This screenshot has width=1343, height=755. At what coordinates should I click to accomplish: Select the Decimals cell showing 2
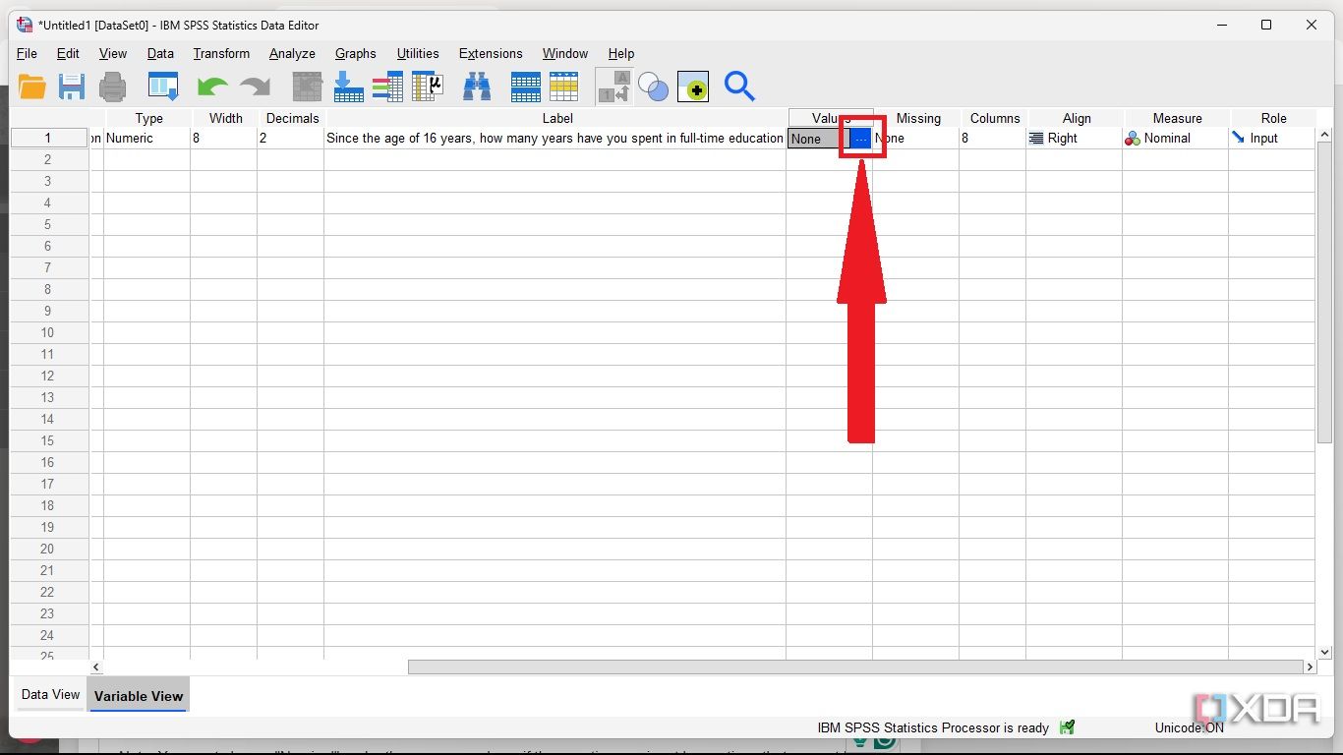click(291, 139)
